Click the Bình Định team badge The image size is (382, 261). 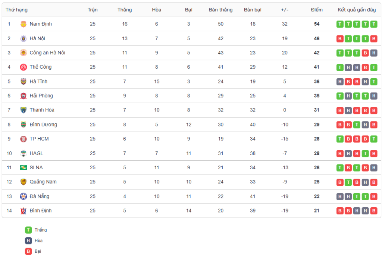[24, 211]
